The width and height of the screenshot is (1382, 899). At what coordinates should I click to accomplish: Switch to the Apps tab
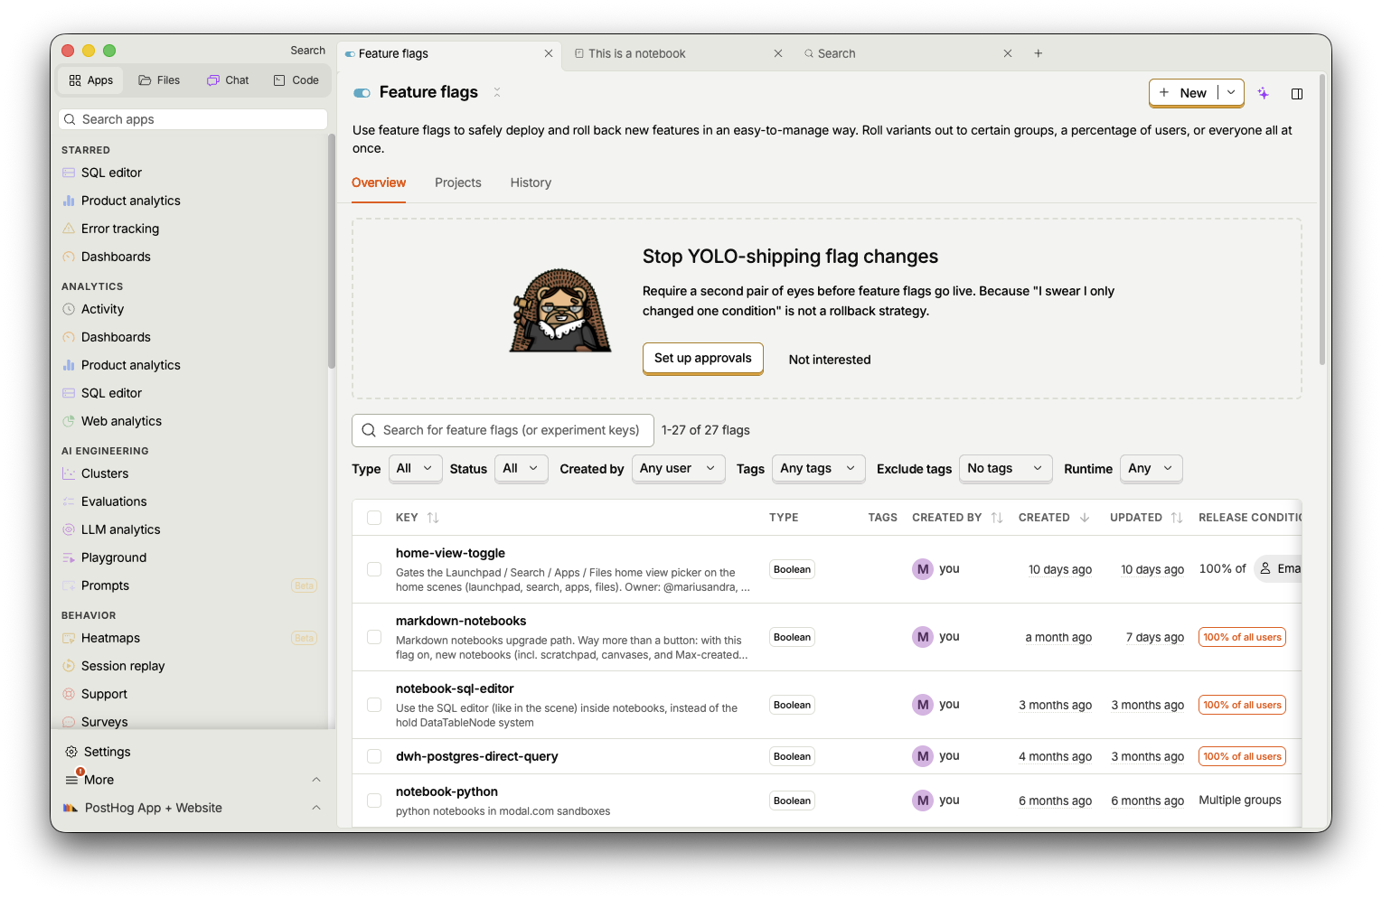coord(91,80)
